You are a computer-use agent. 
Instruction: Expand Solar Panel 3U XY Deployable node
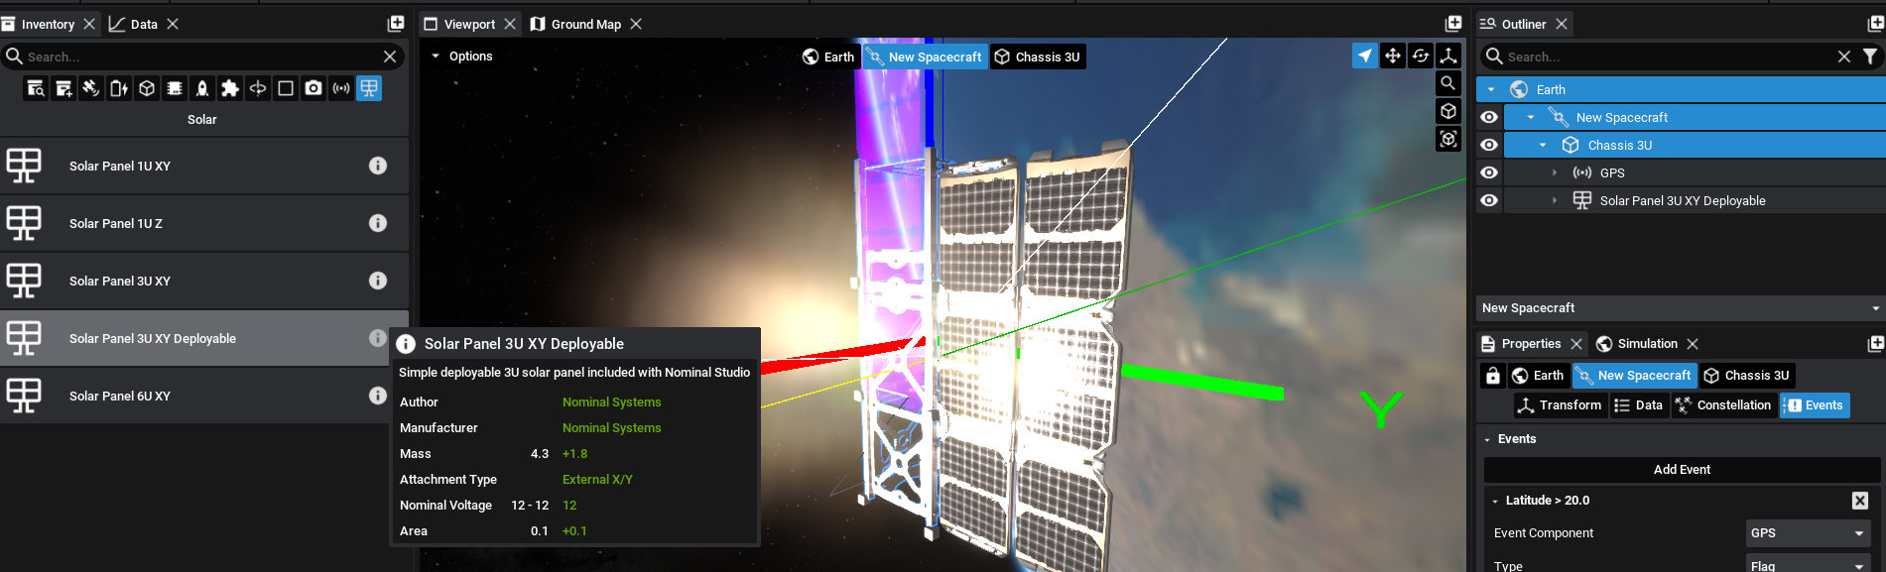point(1555,200)
